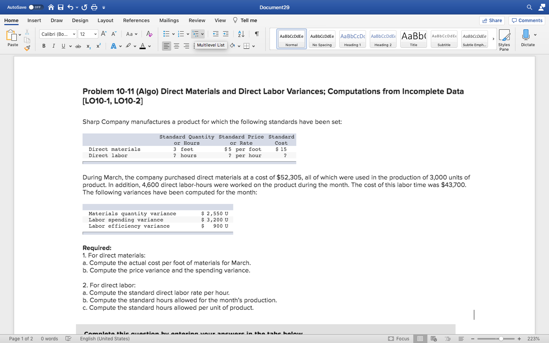Open the Comments button
Viewport: 549px width, 343px height.
click(527, 21)
